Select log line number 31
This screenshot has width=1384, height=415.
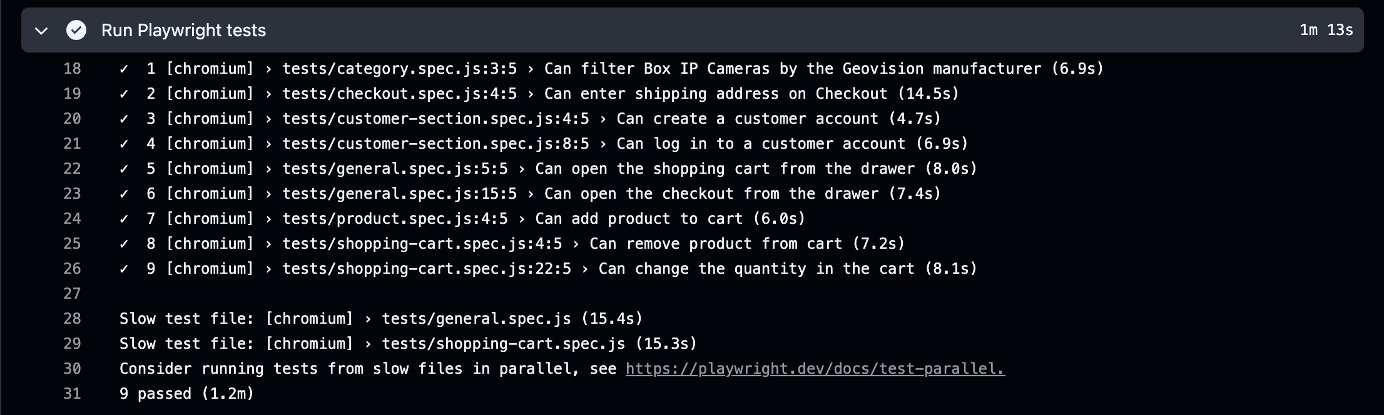coord(73,394)
